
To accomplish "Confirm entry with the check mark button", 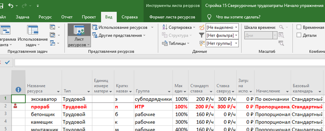I will coord(7,62).
